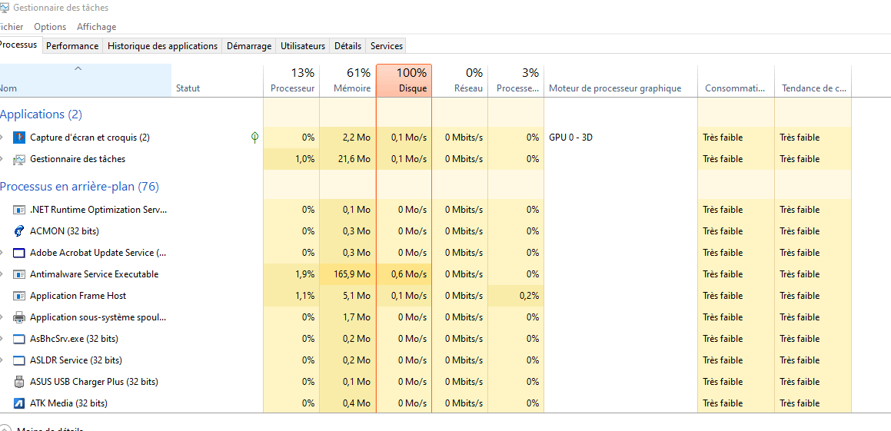Click the Processus en arrière-plan group header
This screenshot has height=431, width=891.
click(x=79, y=187)
